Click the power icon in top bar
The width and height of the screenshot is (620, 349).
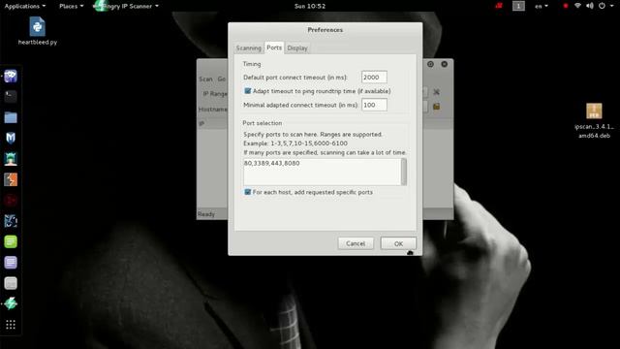click(x=602, y=6)
